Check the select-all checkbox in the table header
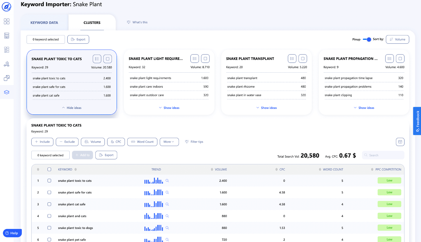 [x=49, y=169]
